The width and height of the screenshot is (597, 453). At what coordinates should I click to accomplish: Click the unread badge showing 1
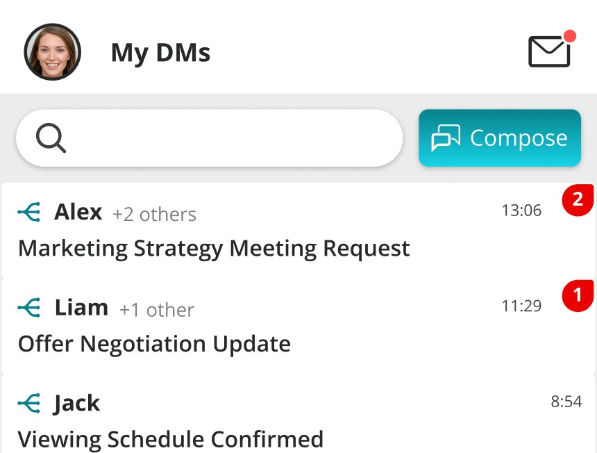tap(577, 297)
